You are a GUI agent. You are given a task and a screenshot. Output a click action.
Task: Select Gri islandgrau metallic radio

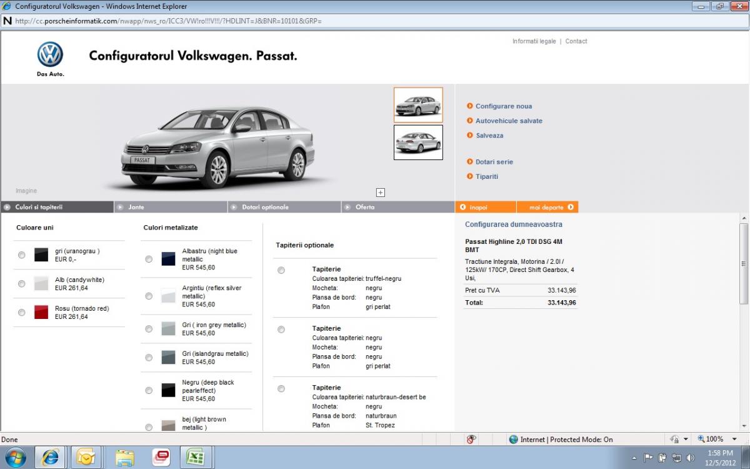[x=149, y=358]
